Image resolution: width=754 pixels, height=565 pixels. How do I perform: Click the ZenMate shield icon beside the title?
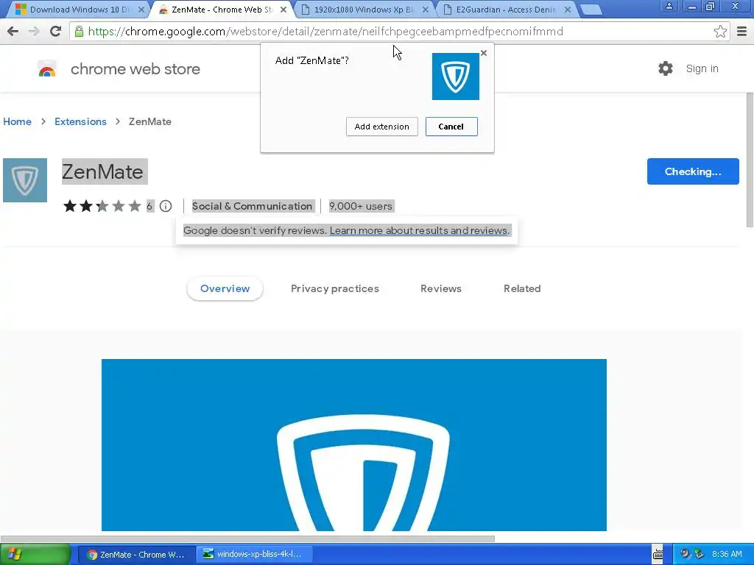[25, 180]
